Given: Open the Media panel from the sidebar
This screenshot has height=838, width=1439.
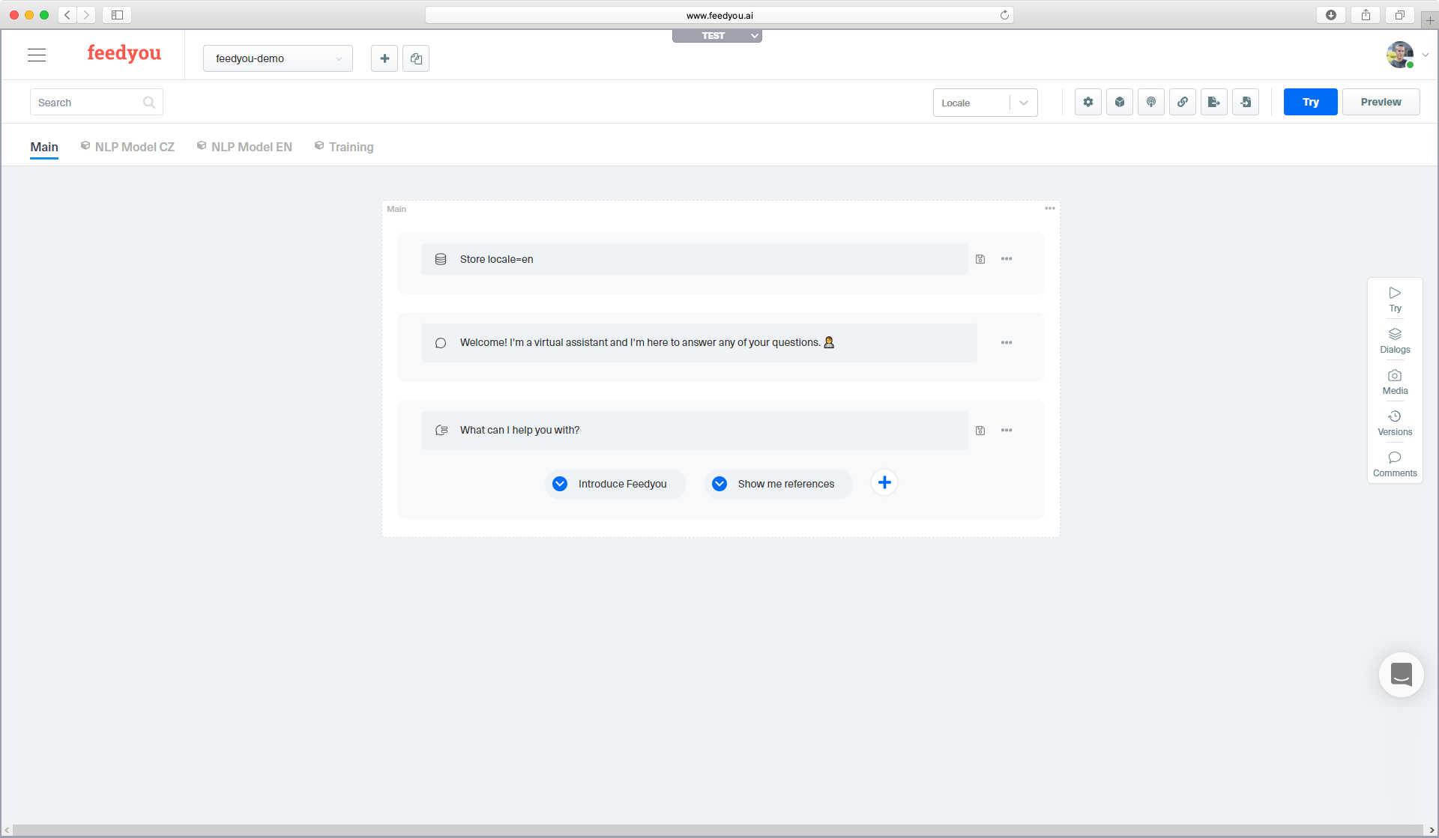Looking at the screenshot, I should point(1395,382).
